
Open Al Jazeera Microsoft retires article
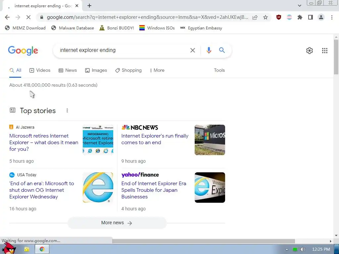(44, 143)
